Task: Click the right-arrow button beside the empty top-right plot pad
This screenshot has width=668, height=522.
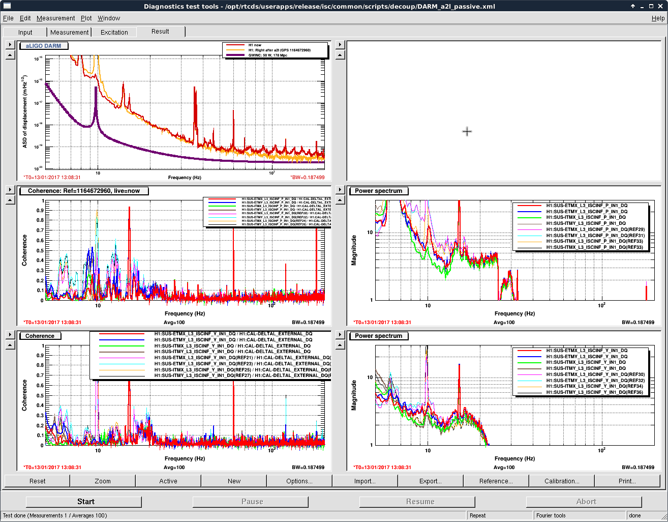Action: coord(340,45)
